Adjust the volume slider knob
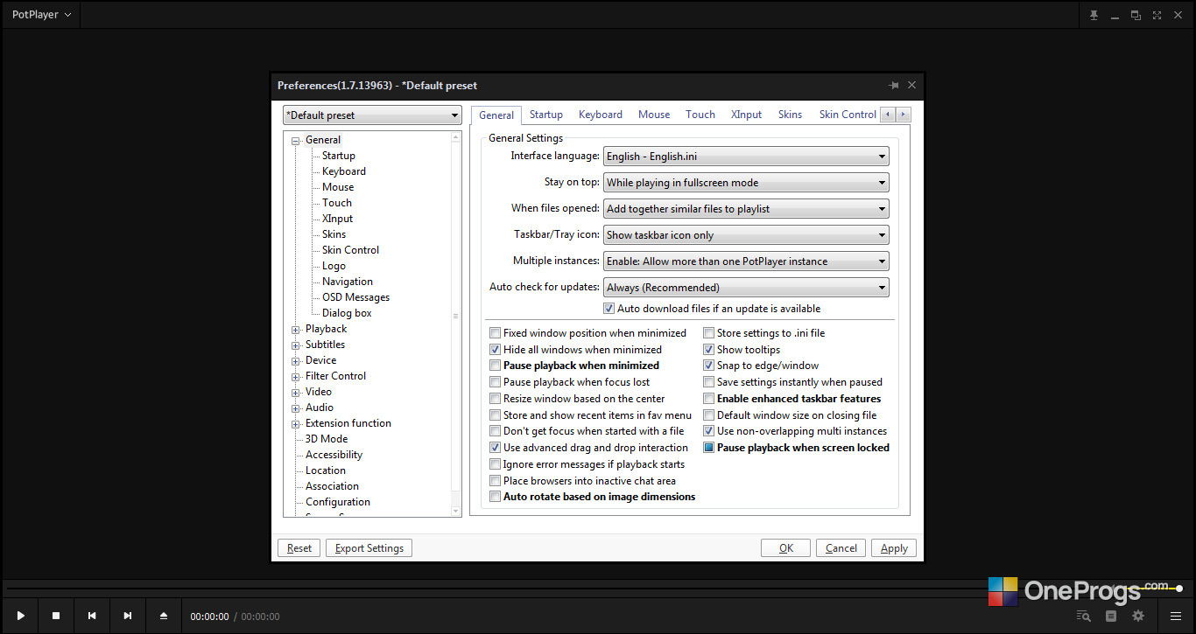 1179,589
